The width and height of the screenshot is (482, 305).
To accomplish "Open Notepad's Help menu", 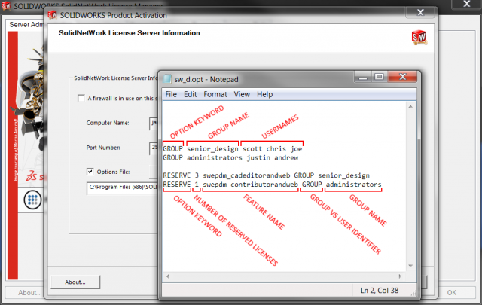I will [x=264, y=94].
